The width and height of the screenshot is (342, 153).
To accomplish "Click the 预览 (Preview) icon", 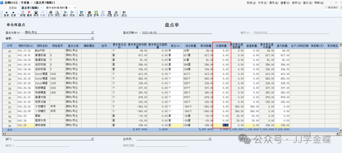I will (x=57, y=14).
